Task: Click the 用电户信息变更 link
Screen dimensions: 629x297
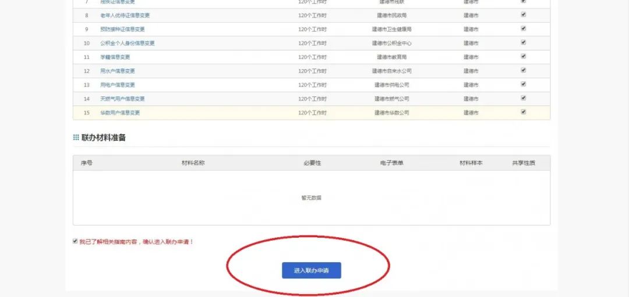Action: pyautogui.click(x=117, y=85)
